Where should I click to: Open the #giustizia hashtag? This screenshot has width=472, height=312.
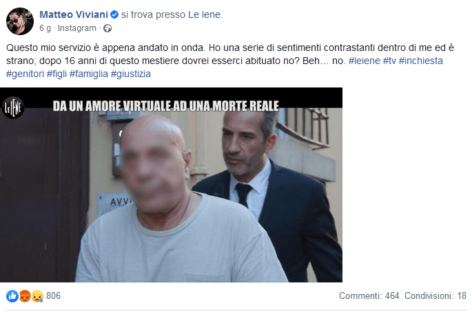(x=131, y=74)
